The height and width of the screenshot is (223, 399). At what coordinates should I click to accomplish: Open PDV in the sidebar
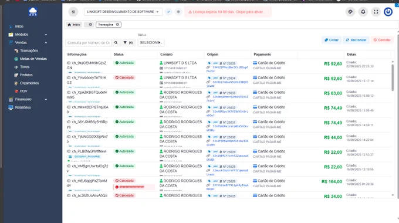pos(23,91)
